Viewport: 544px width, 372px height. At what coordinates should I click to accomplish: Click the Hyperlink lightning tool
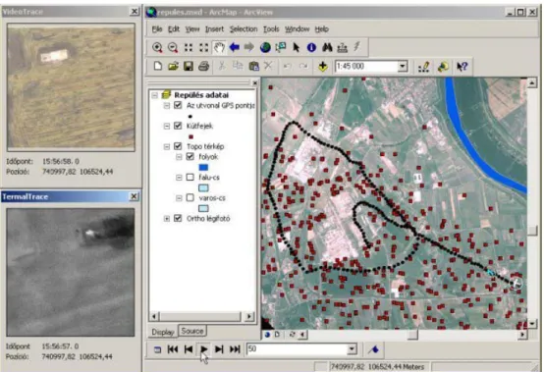(x=357, y=46)
